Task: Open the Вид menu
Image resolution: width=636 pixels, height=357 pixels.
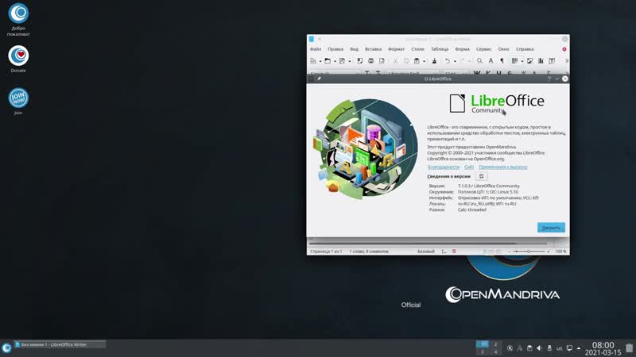Action: (354, 49)
